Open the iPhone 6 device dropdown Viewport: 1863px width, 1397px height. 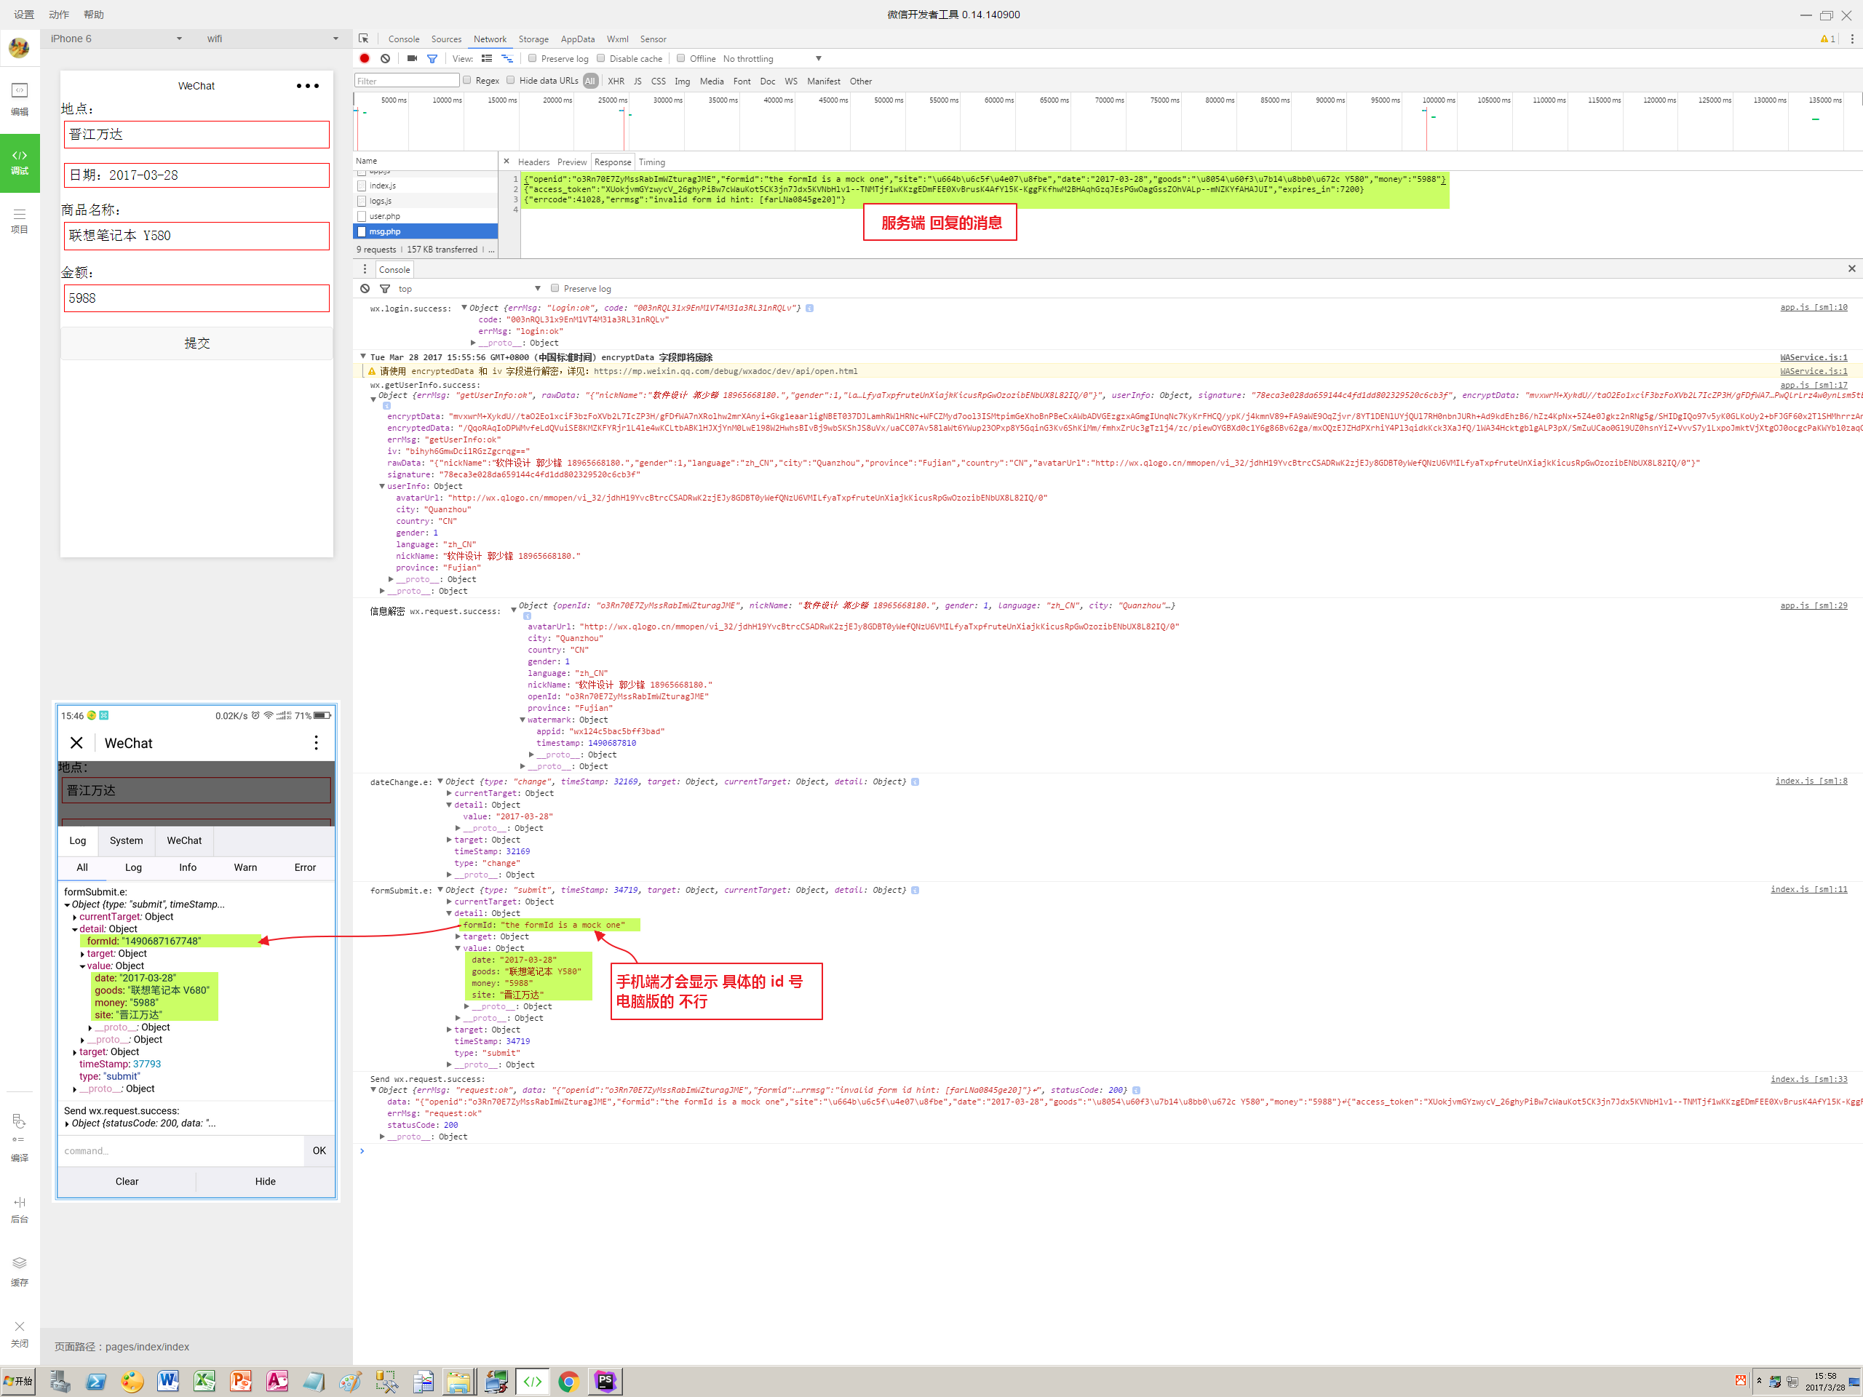116,39
